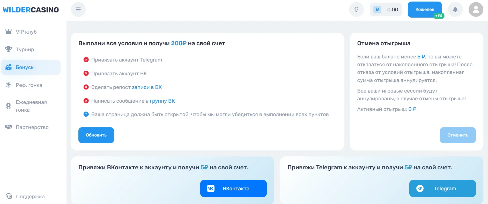Screen dimensions: 488x204
Task: Open the notifications bell
Action: click(x=455, y=10)
